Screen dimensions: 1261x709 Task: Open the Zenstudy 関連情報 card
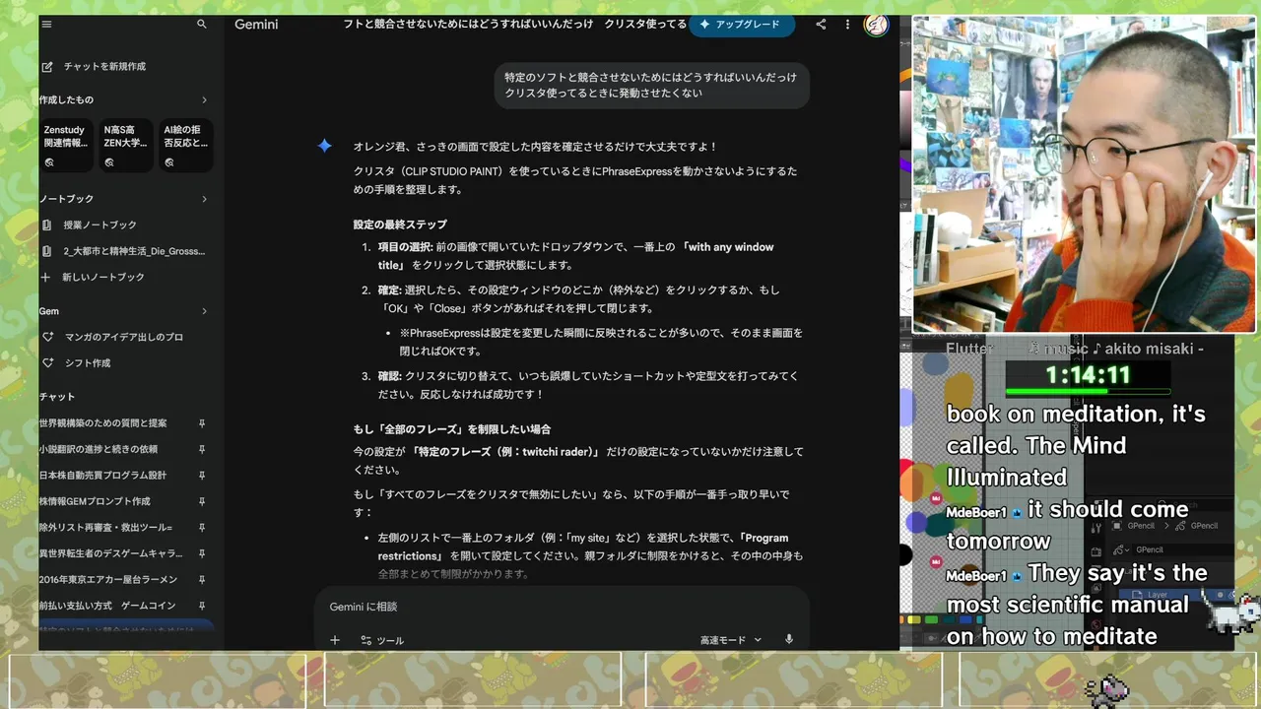click(67, 146)
